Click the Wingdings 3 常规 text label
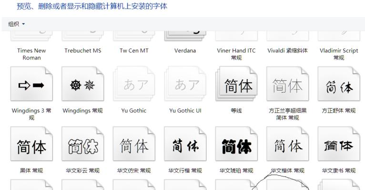Viewport: 365px width, 190px height. click(x=31, y=114)
